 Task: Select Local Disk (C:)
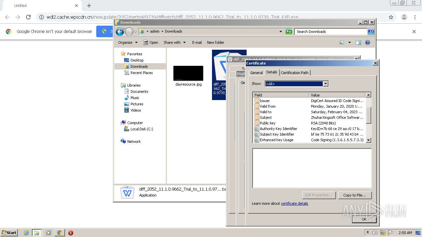point(138,129)
